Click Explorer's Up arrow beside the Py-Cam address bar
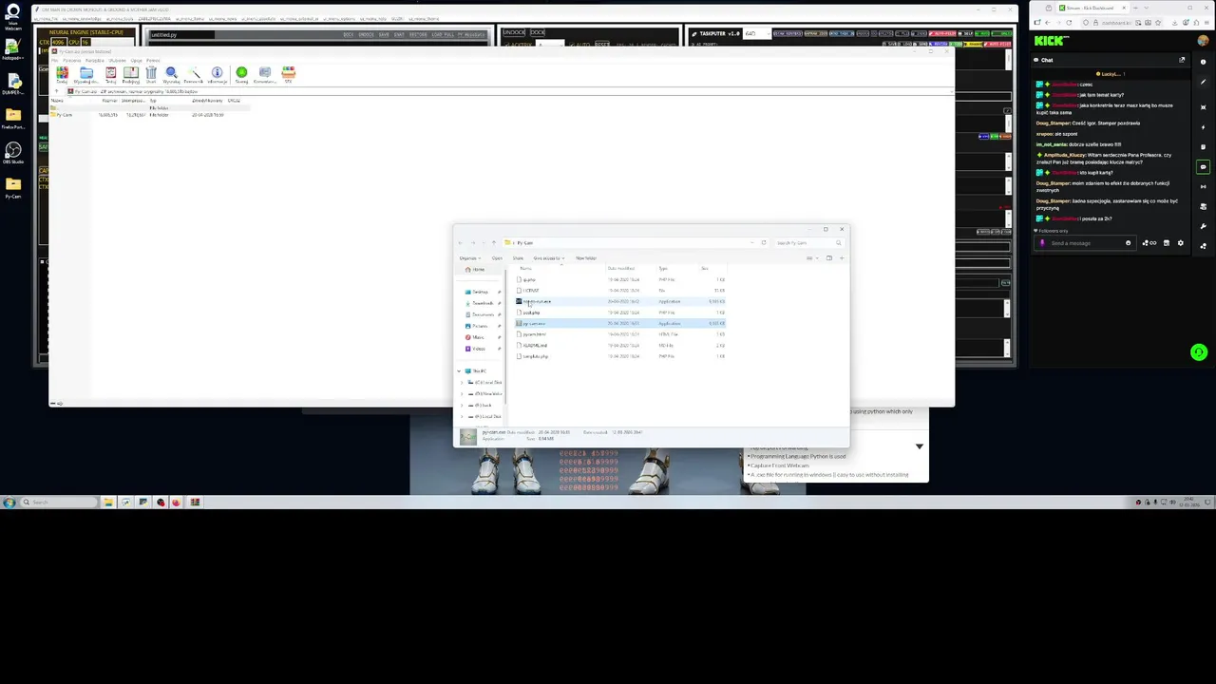Screen dimensions: 1216x684 [x=494, y=243]
